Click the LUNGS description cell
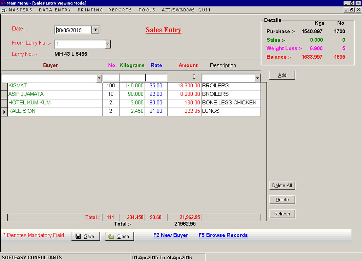This screenshot has height=261, width=362. tap(231, 111)
